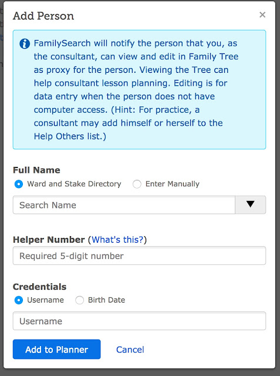The width and height of the screenshot is (280, 376).
Task: Switch credentials to the Birth Date radio button
Action: click(x=79, y=300)
